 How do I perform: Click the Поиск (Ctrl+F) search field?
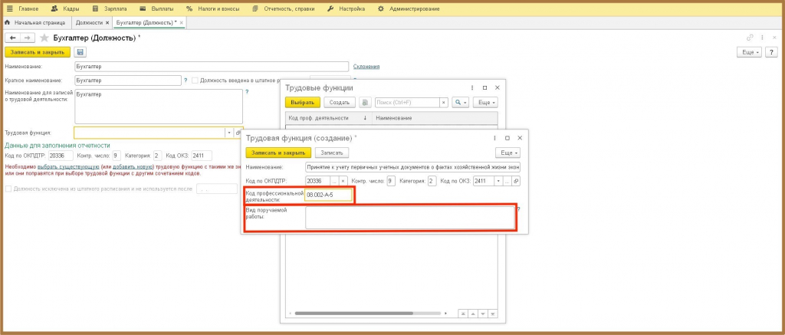point(408,102)
